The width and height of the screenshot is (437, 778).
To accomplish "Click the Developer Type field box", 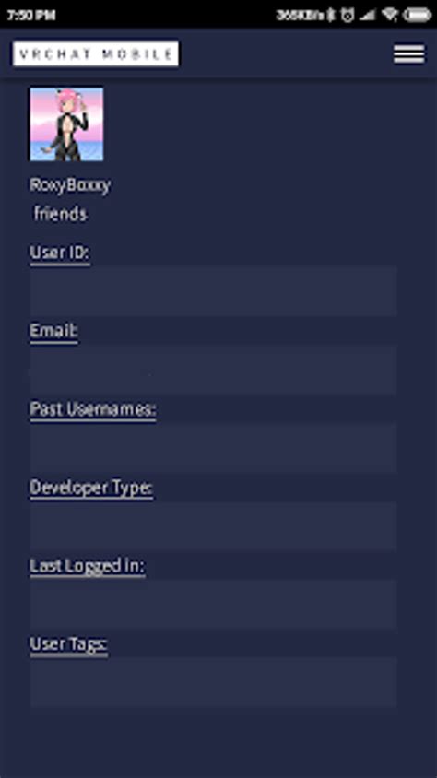I will 213,526.
